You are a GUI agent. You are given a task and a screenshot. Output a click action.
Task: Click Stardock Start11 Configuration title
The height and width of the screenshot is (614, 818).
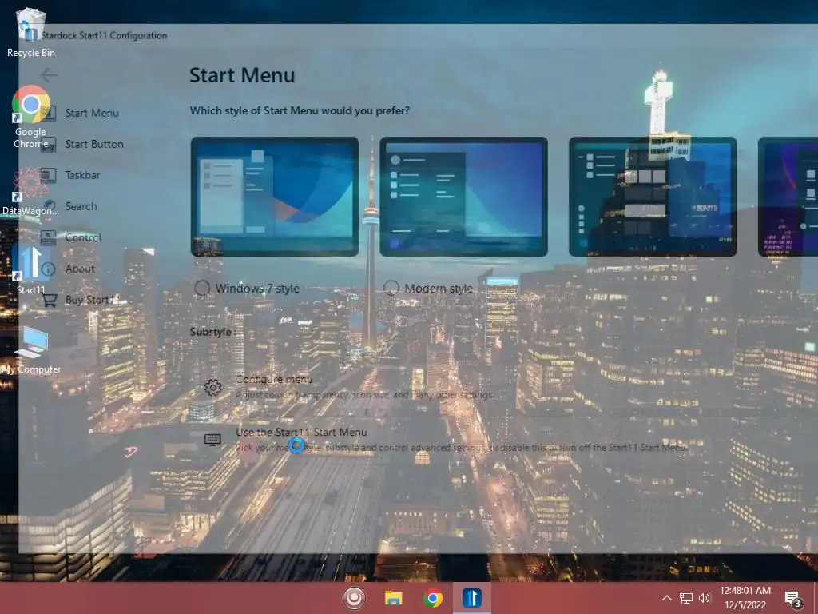click(x=105, y=35)
